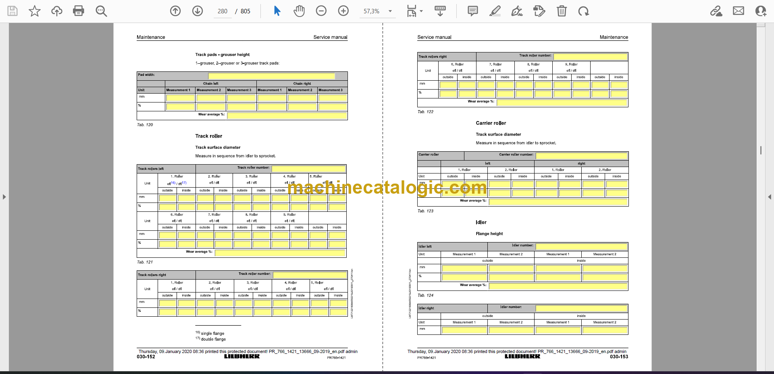Open the share with people account icon
The width and height of the screenshot is (774, 374).
click(761, 11)
